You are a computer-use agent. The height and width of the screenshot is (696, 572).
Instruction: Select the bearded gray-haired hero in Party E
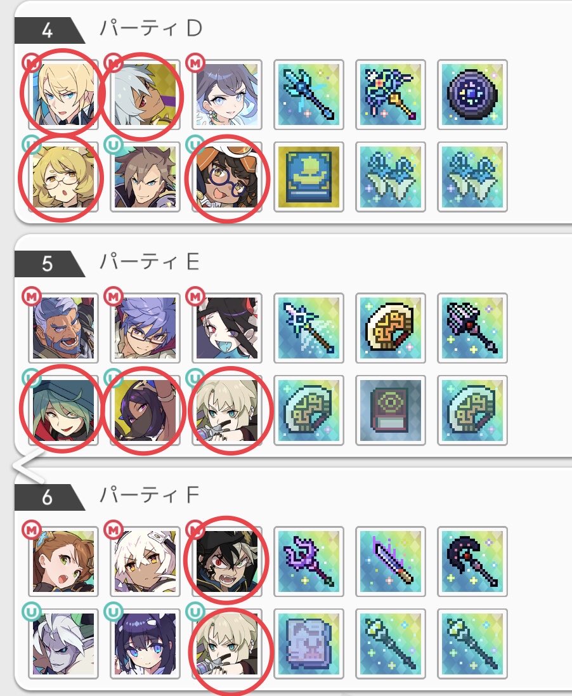point(63,328)
